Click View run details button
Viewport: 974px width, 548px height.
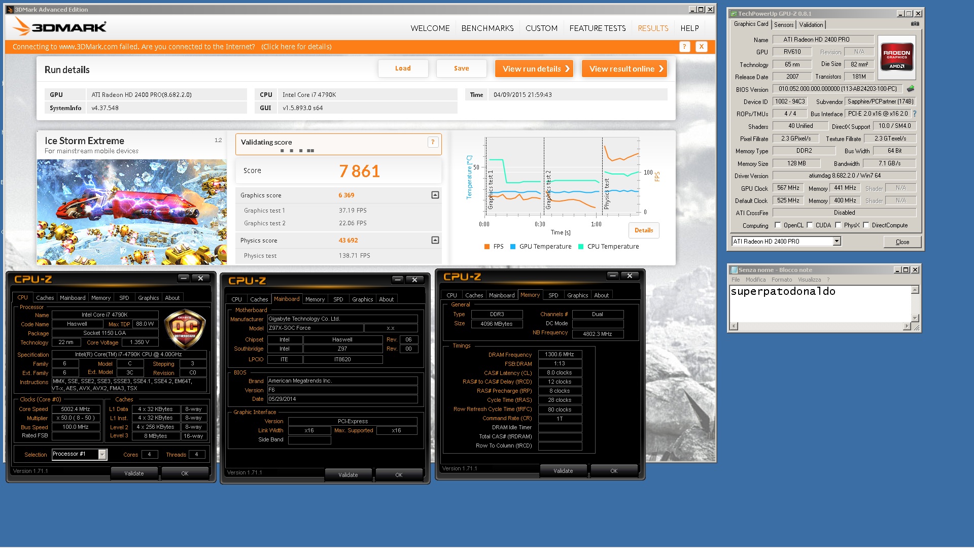534,68
